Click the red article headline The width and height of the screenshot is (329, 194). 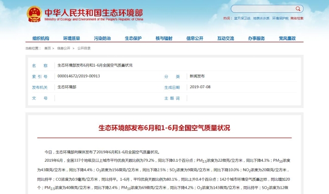(164, 128)
